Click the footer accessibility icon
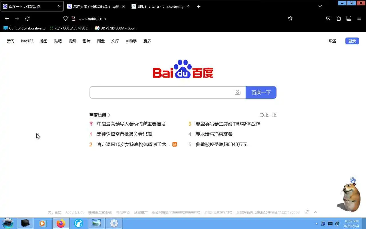Image resolution: width=366 pixels, height=229 pixels. [307, 212]
